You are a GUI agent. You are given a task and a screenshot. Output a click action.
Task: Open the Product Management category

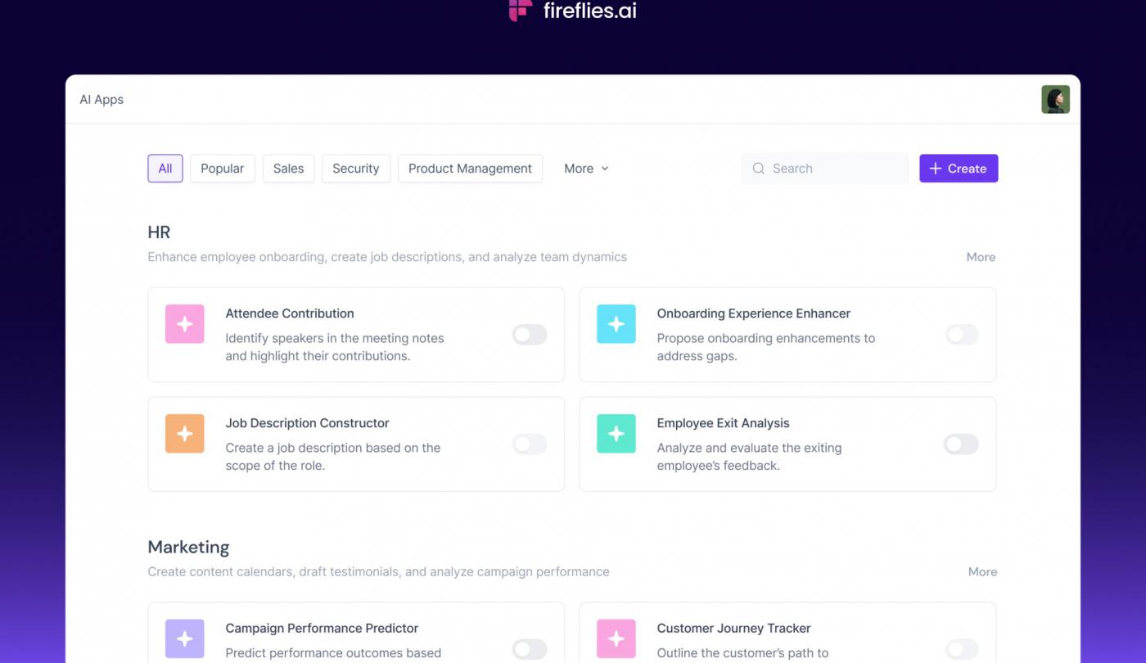point(470,169)
